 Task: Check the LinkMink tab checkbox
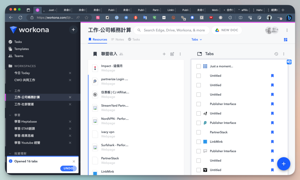[x=199, y=142]
